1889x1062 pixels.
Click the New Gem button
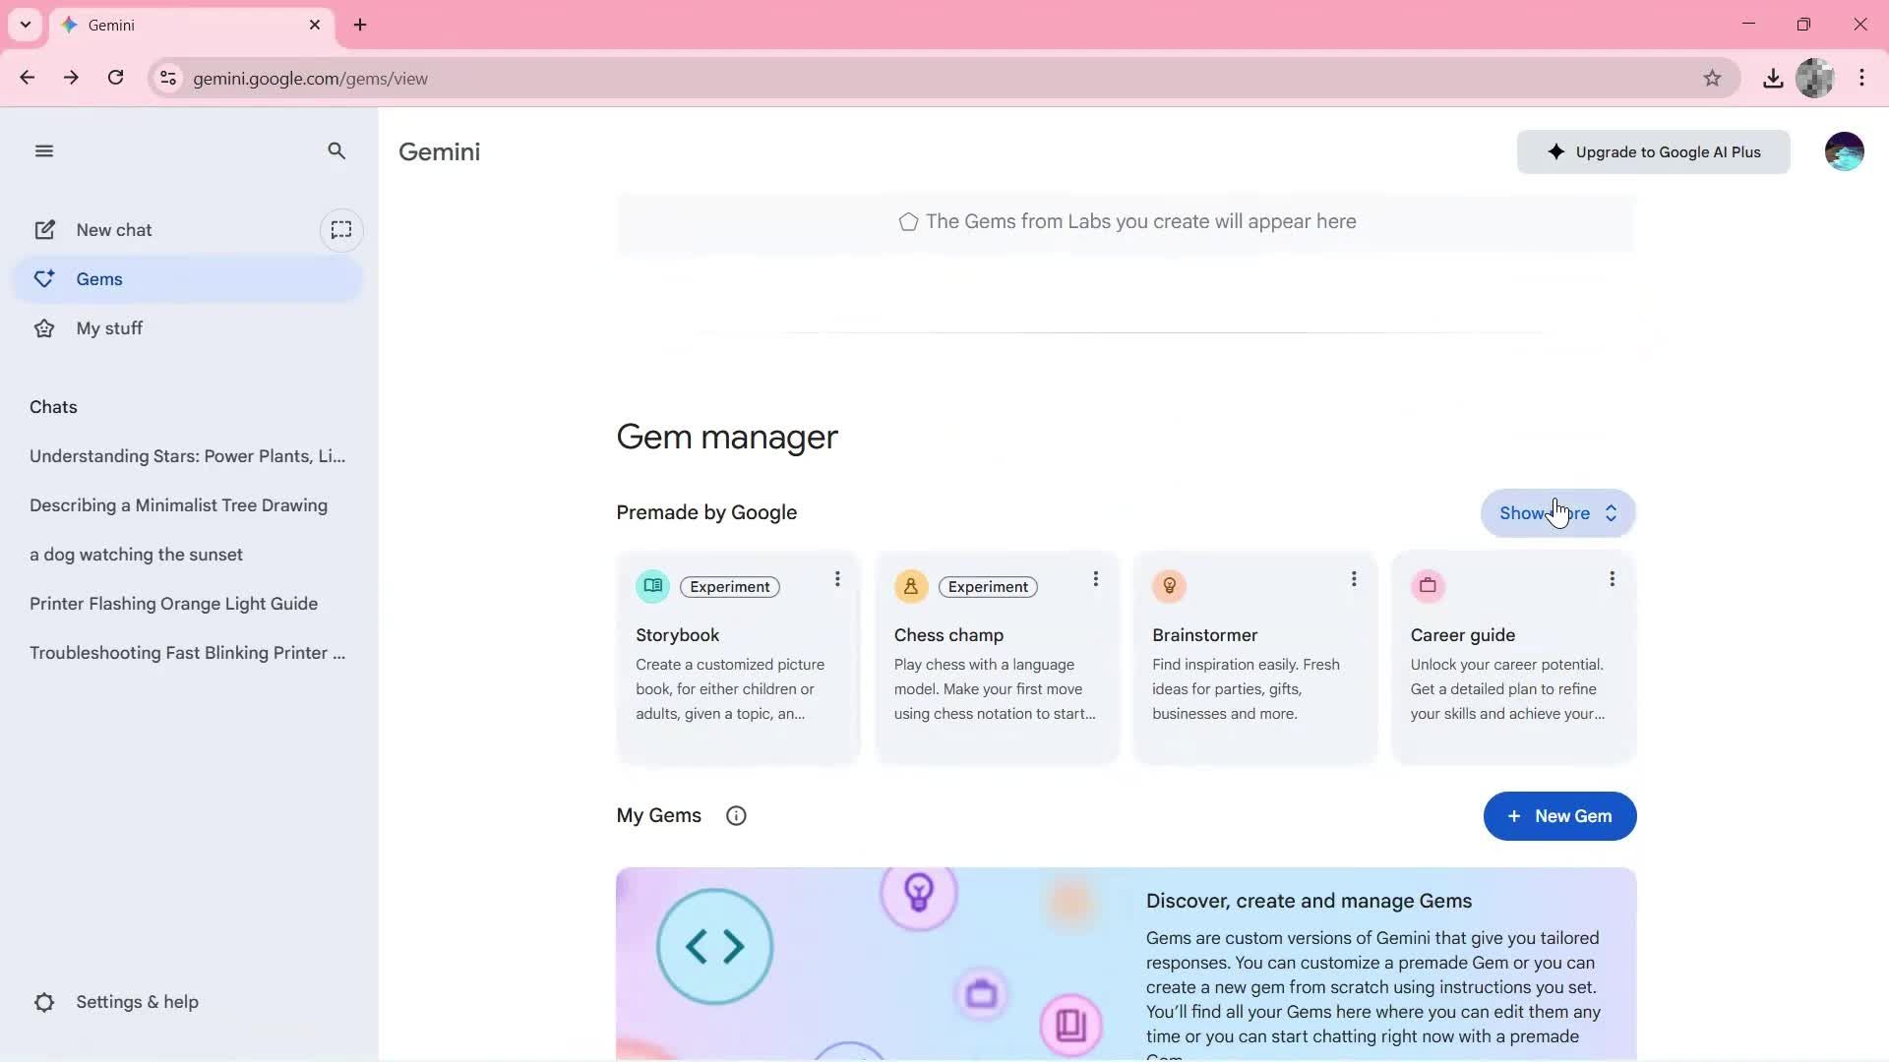(x=1559, y=816)
